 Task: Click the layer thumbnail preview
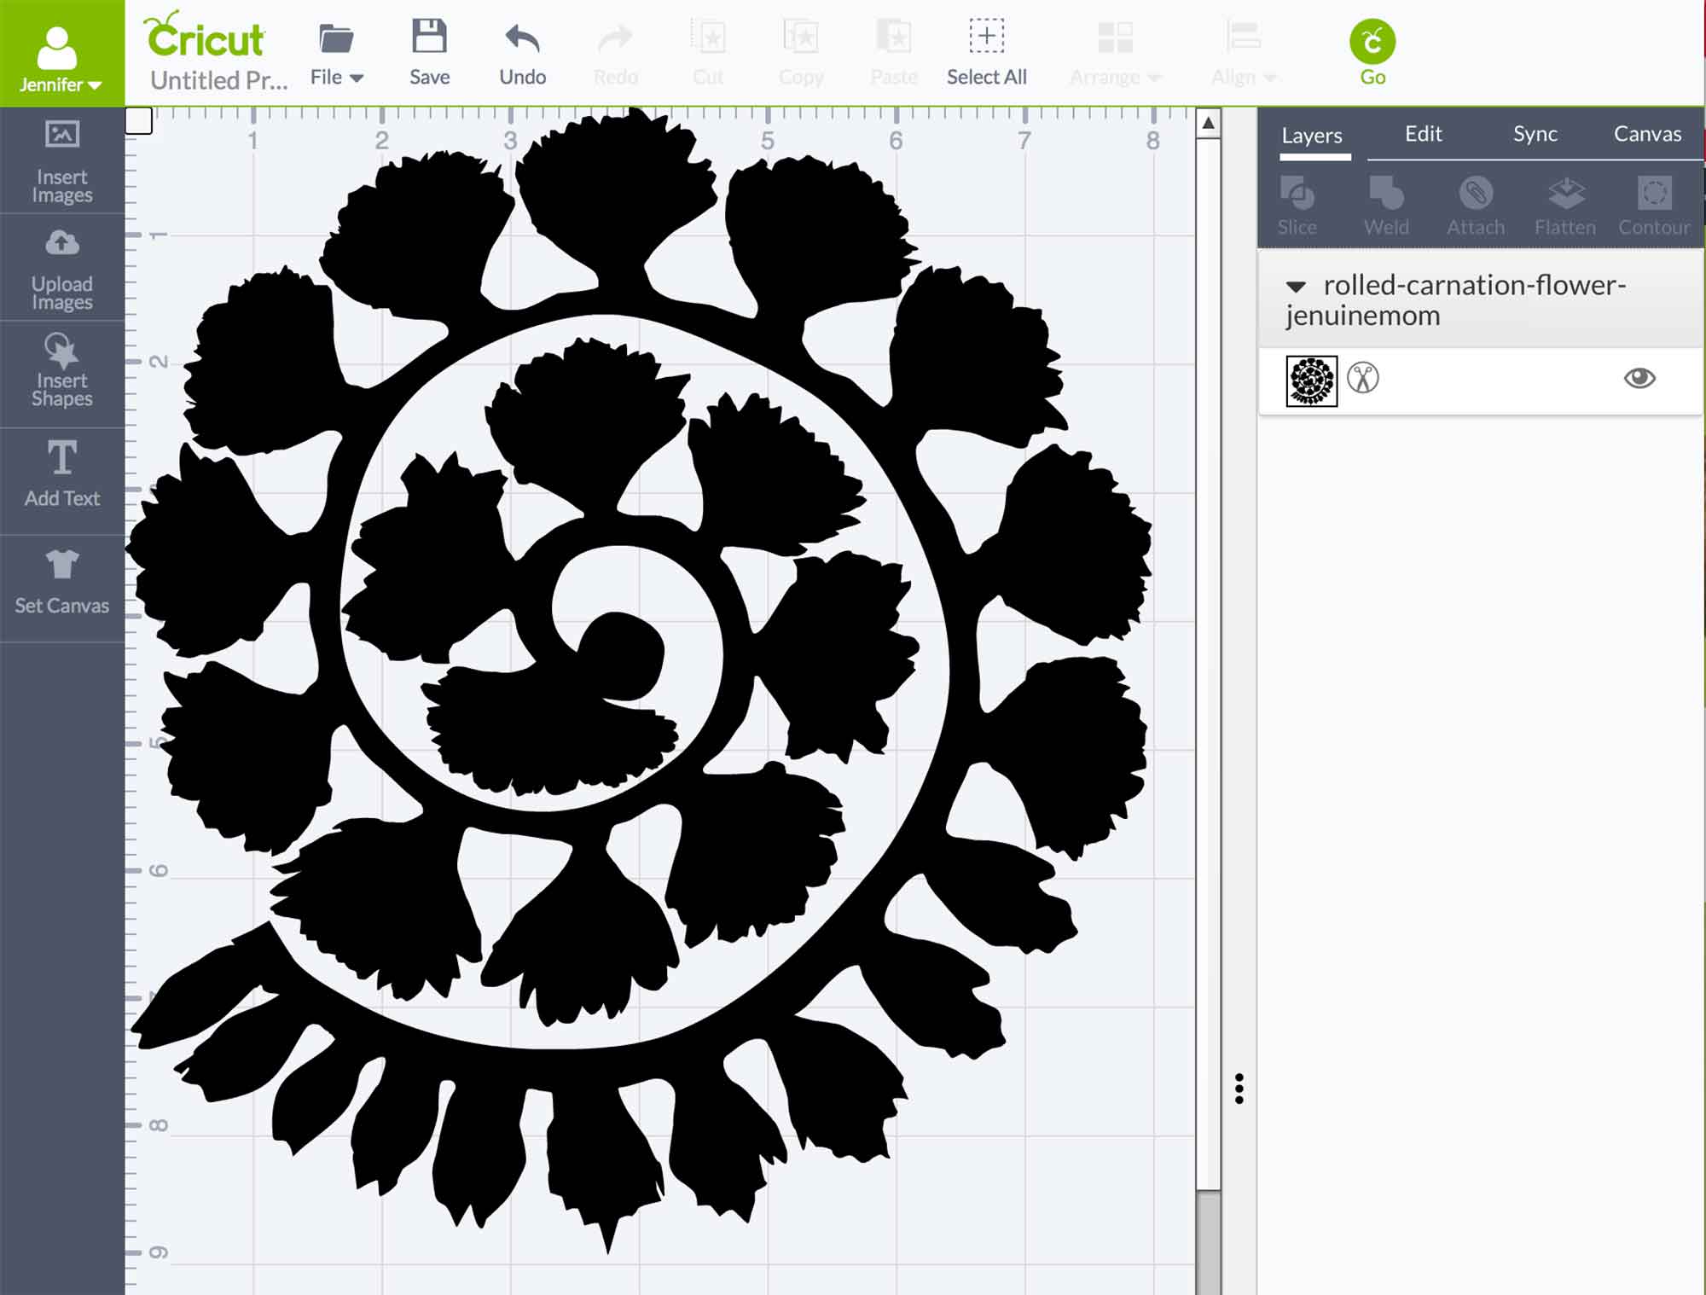pos(1310,378)
